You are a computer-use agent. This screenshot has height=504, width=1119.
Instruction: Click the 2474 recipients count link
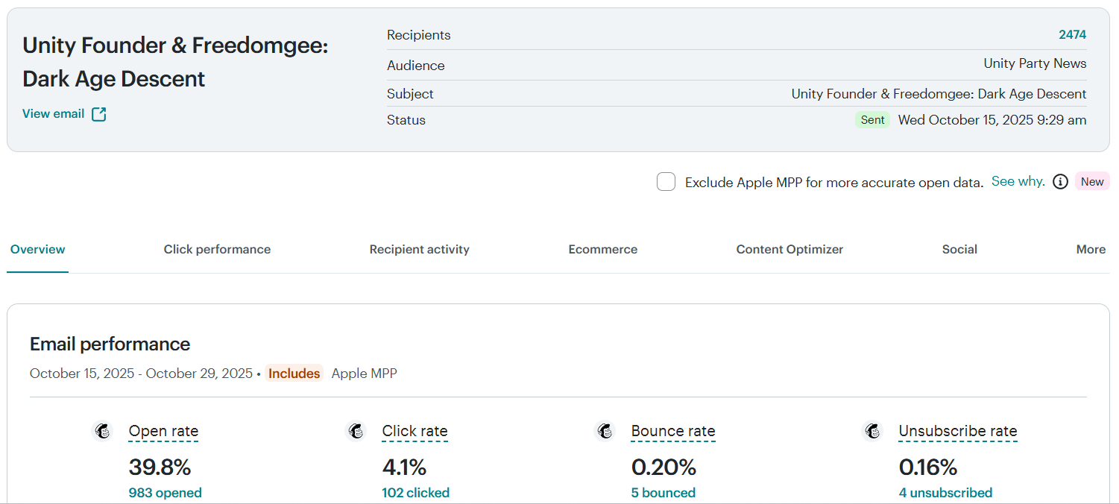(x=1072, y=35)
